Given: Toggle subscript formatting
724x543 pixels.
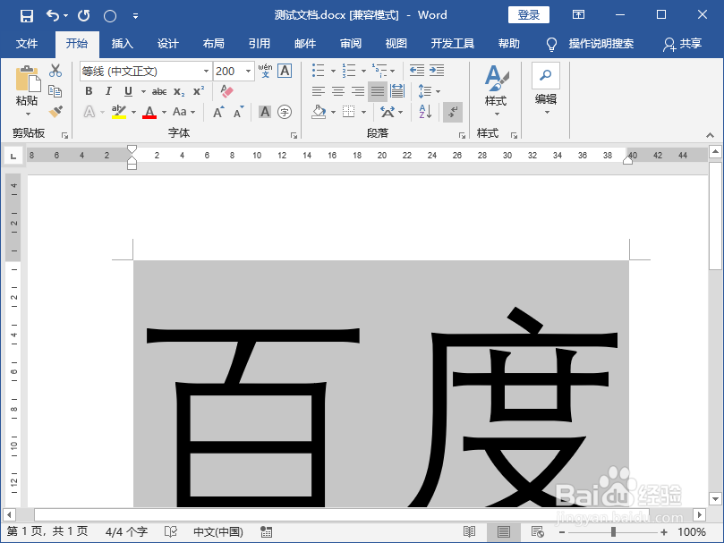Looking at the screenshot, I should pos(179,91).
